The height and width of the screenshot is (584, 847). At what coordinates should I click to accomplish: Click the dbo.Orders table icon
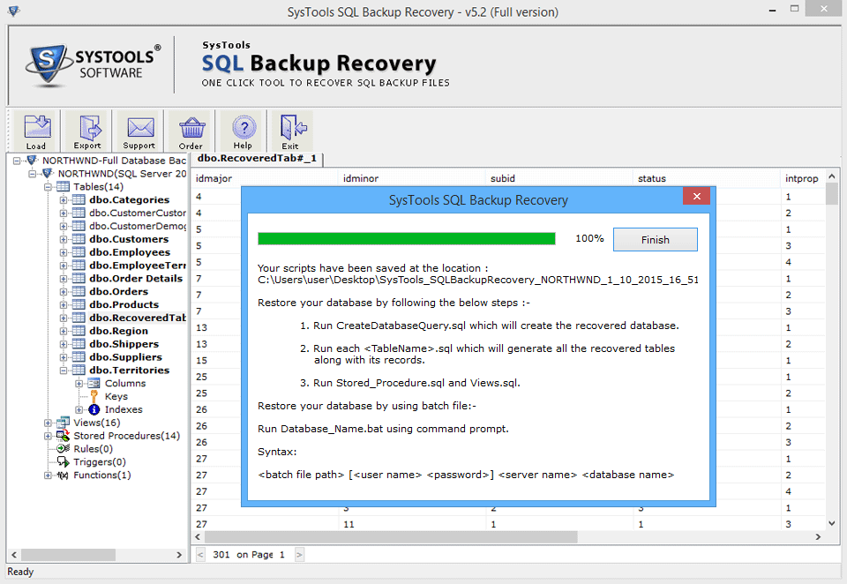tap(79, 292)
